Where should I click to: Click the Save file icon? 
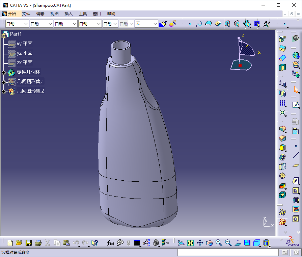(29, 243)
